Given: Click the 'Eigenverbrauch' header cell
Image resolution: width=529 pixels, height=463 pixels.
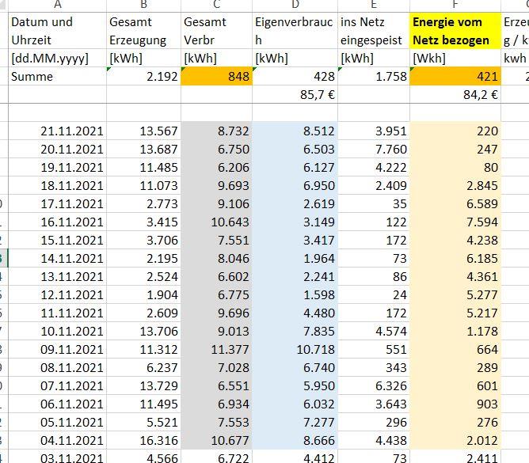Looking at the screenshot, I should (295, 31).
